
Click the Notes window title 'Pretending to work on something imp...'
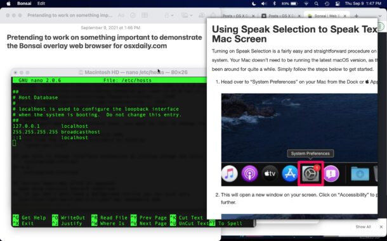[70, 15]
